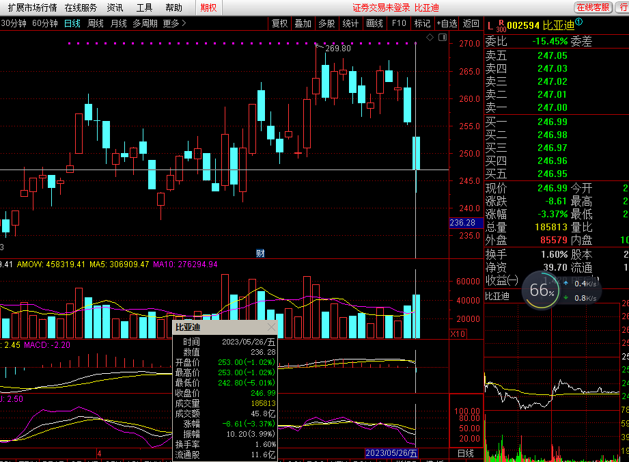
Task: Toggle the side panel layout icon
Action: [x=443, y=38]
